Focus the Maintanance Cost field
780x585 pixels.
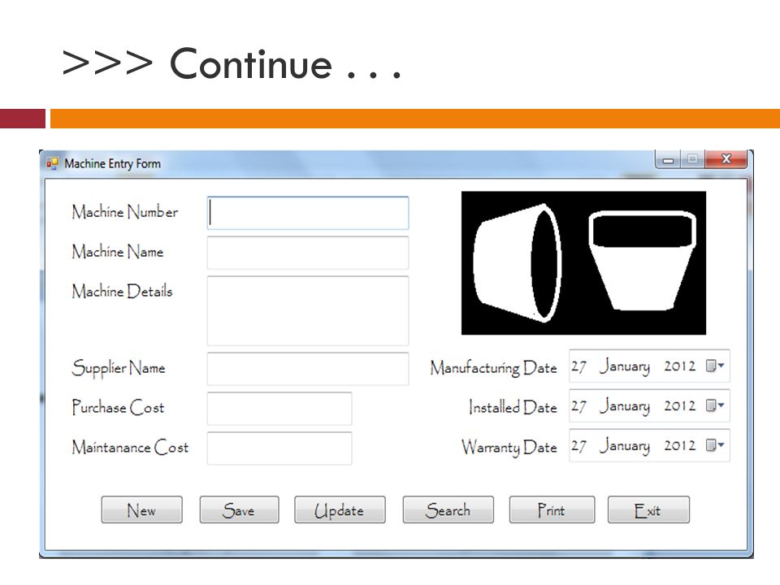point(279,448)
